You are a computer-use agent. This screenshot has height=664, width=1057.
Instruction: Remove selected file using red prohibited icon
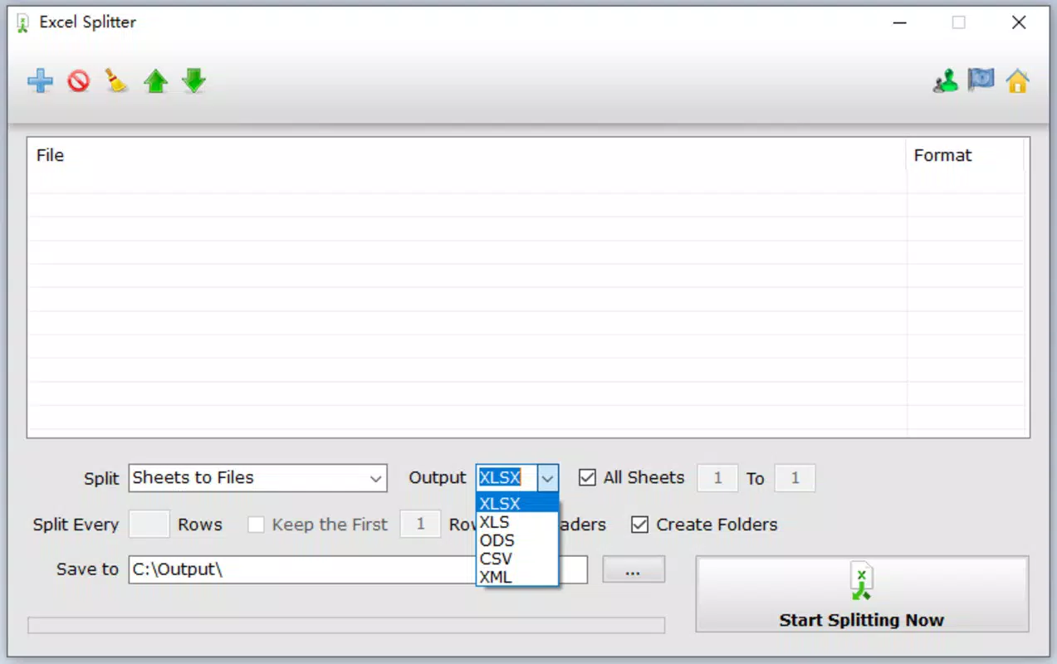click(x=79, y=81)
